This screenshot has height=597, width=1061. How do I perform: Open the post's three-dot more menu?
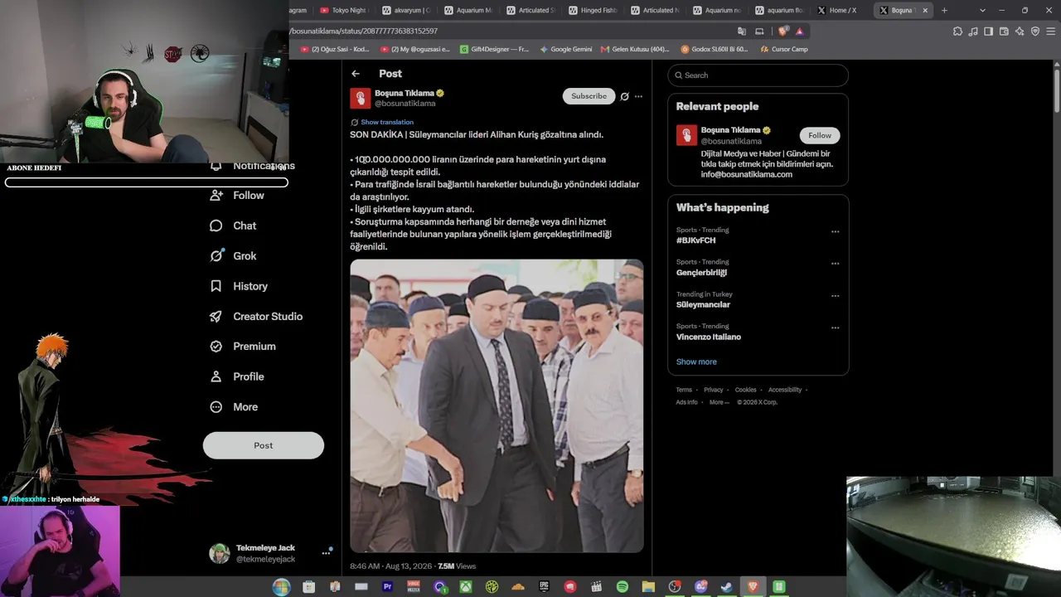(x=638, y=96)
